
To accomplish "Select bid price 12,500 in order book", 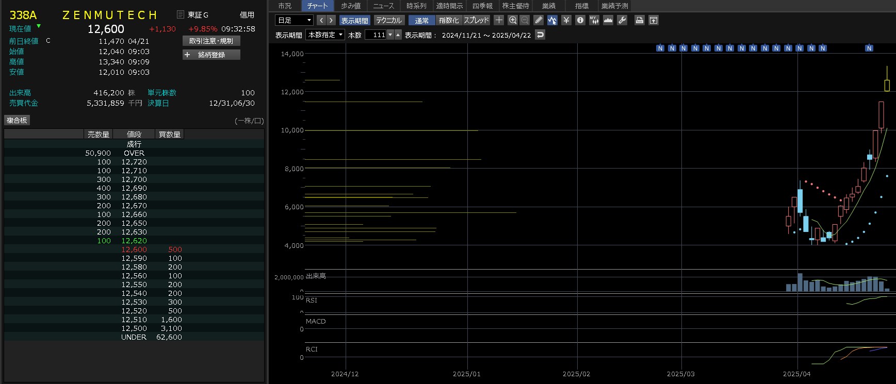I will point(134,328).
